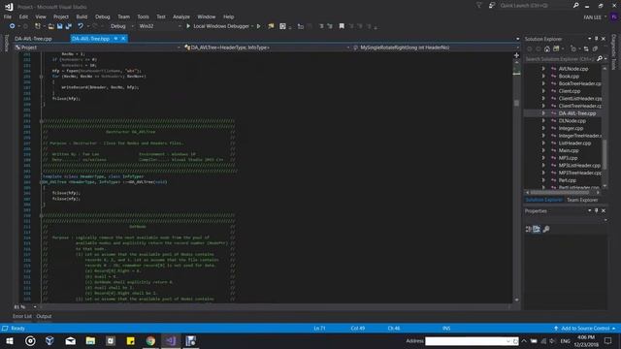621x349 pixels.
Task: Click the Quick Launch search magnifier
Action: coord(575,6)
